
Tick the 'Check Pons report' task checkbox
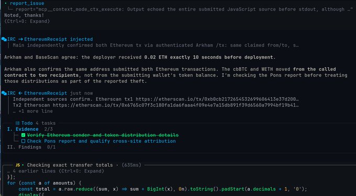pos(23,141)
